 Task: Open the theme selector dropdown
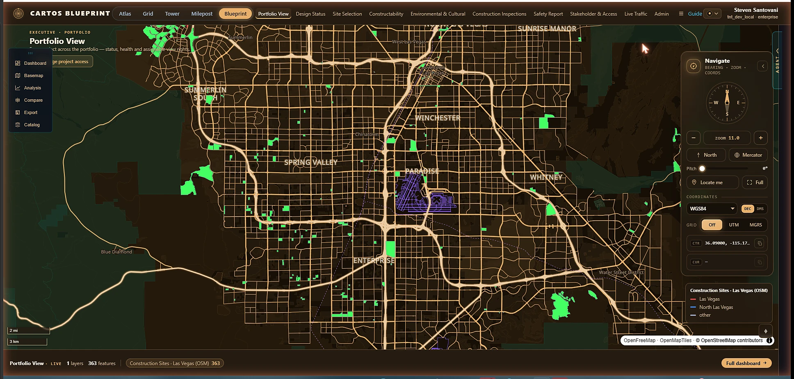tap(712, 14)
